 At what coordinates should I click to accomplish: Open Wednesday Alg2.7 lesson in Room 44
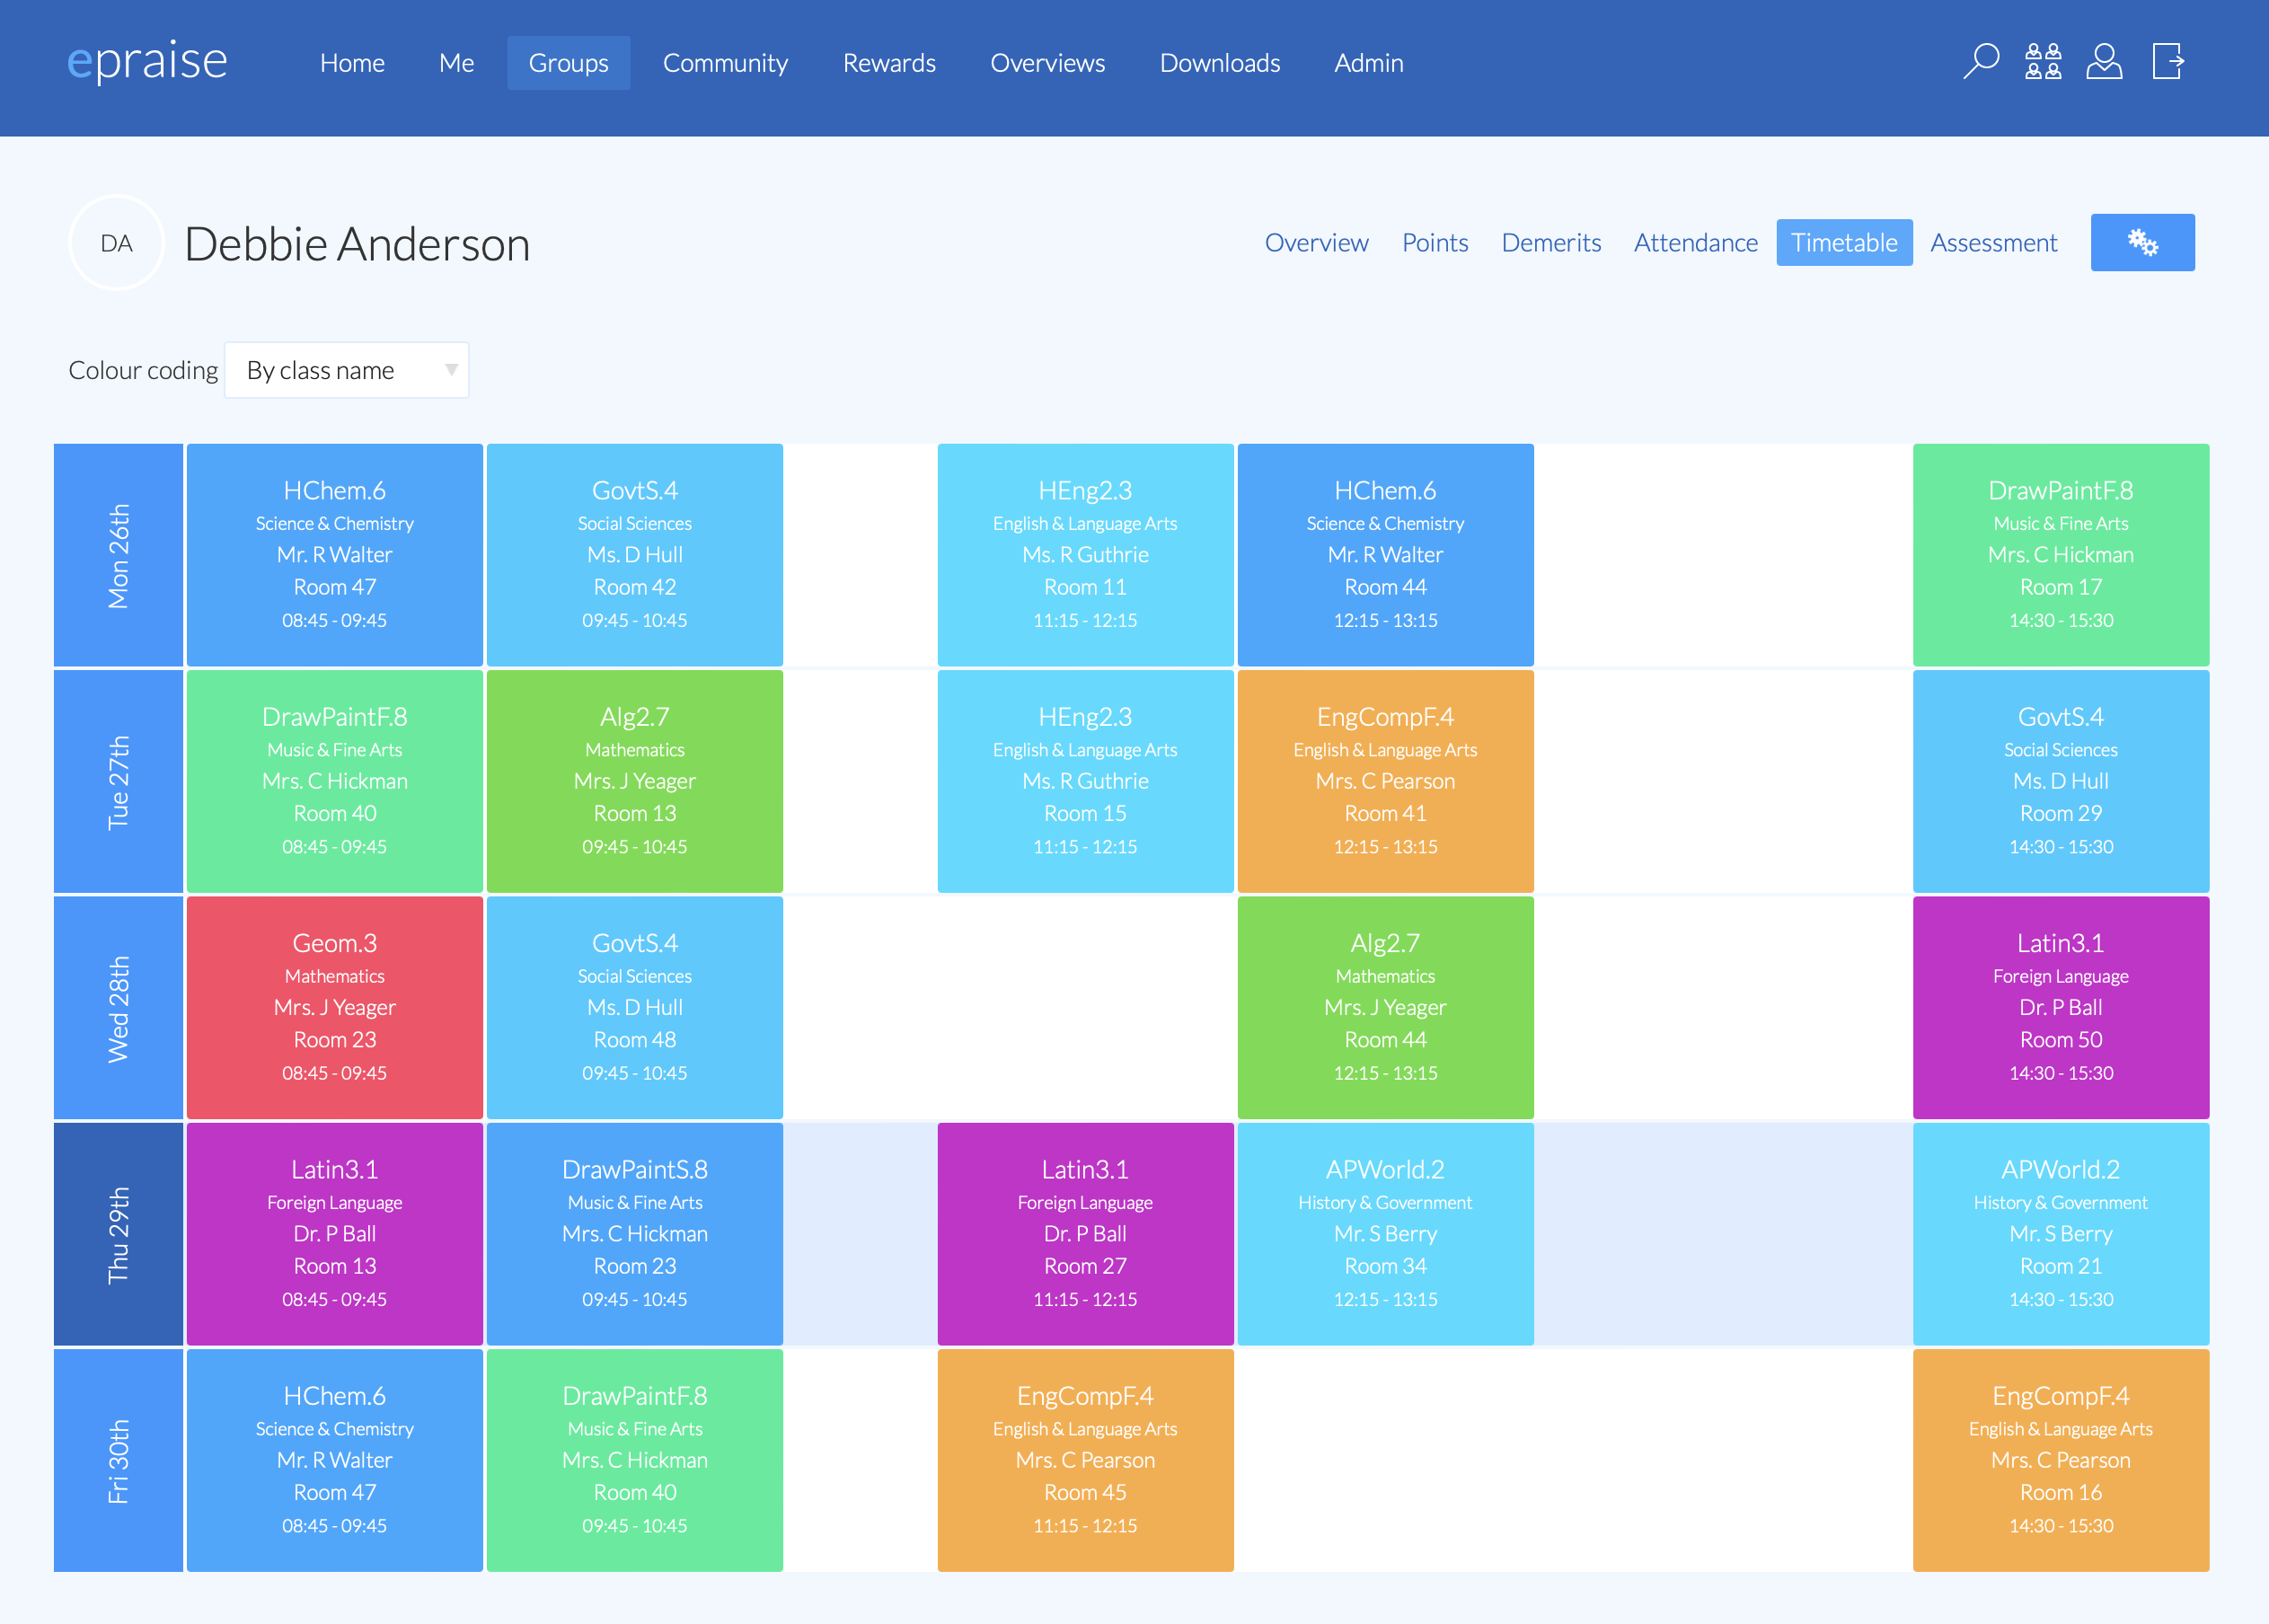pyautogui.click(x=1385, y=1008)
